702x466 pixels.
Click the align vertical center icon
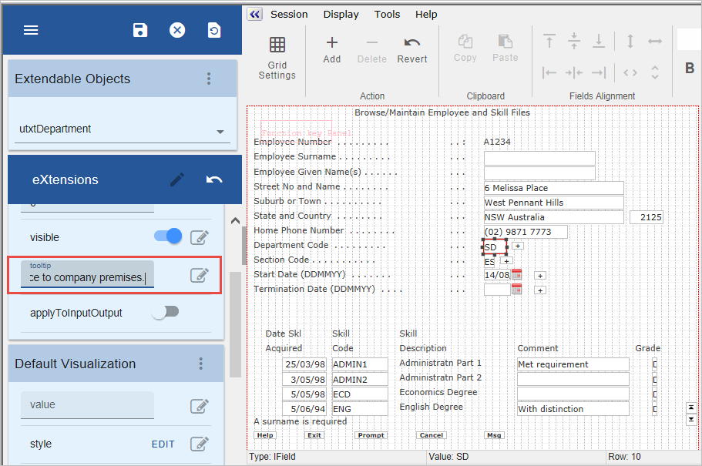pos(574,41)
